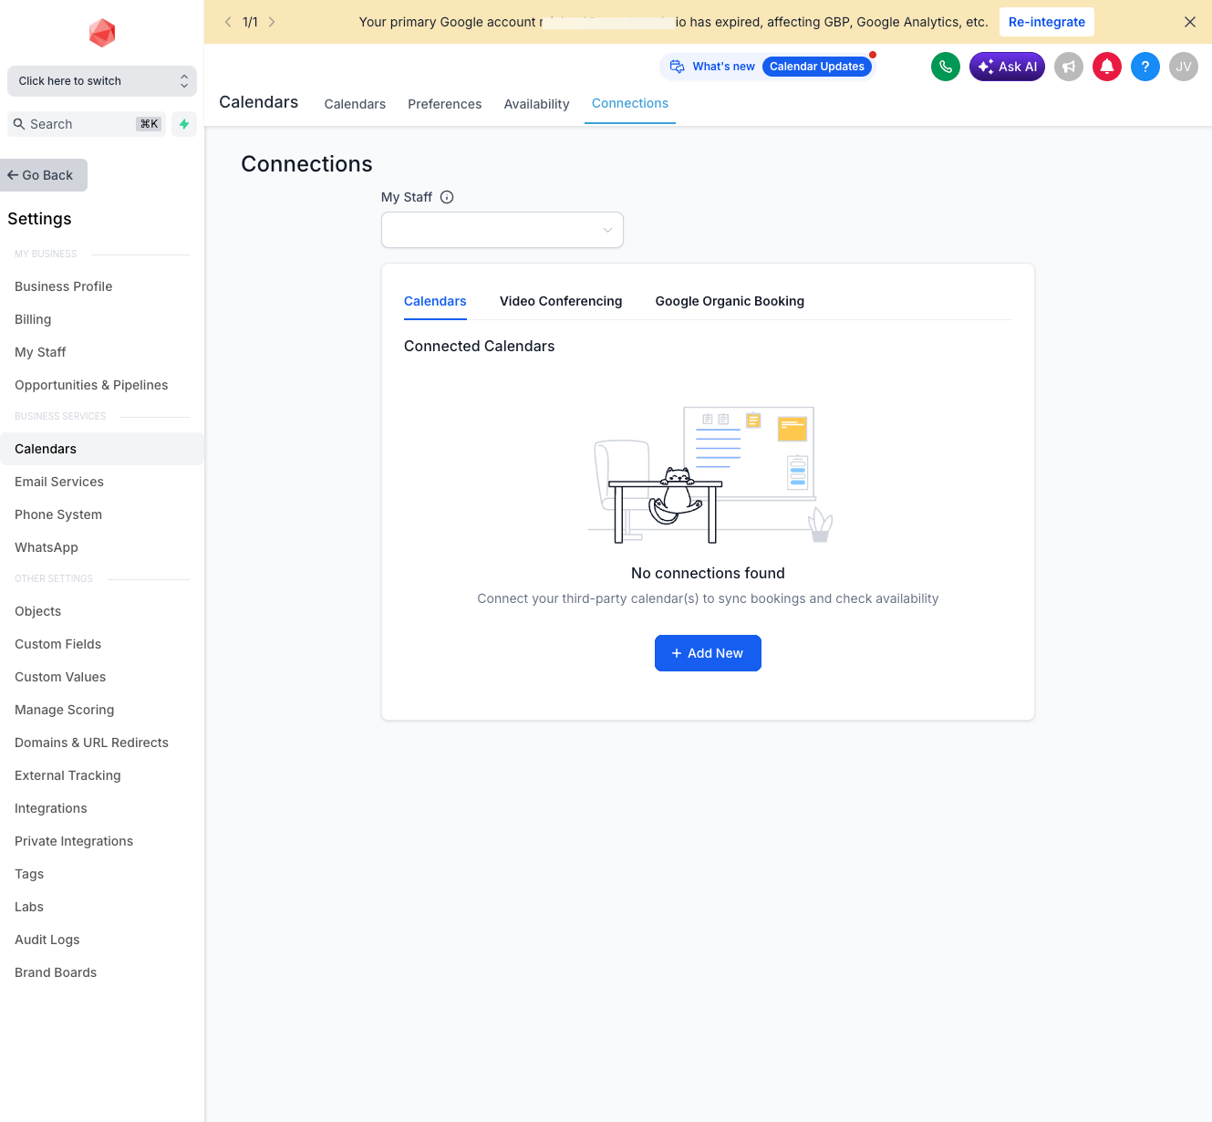Click the green lightning quick actions icon
Screen dimensions: 1212x1122
coord(184,124)
